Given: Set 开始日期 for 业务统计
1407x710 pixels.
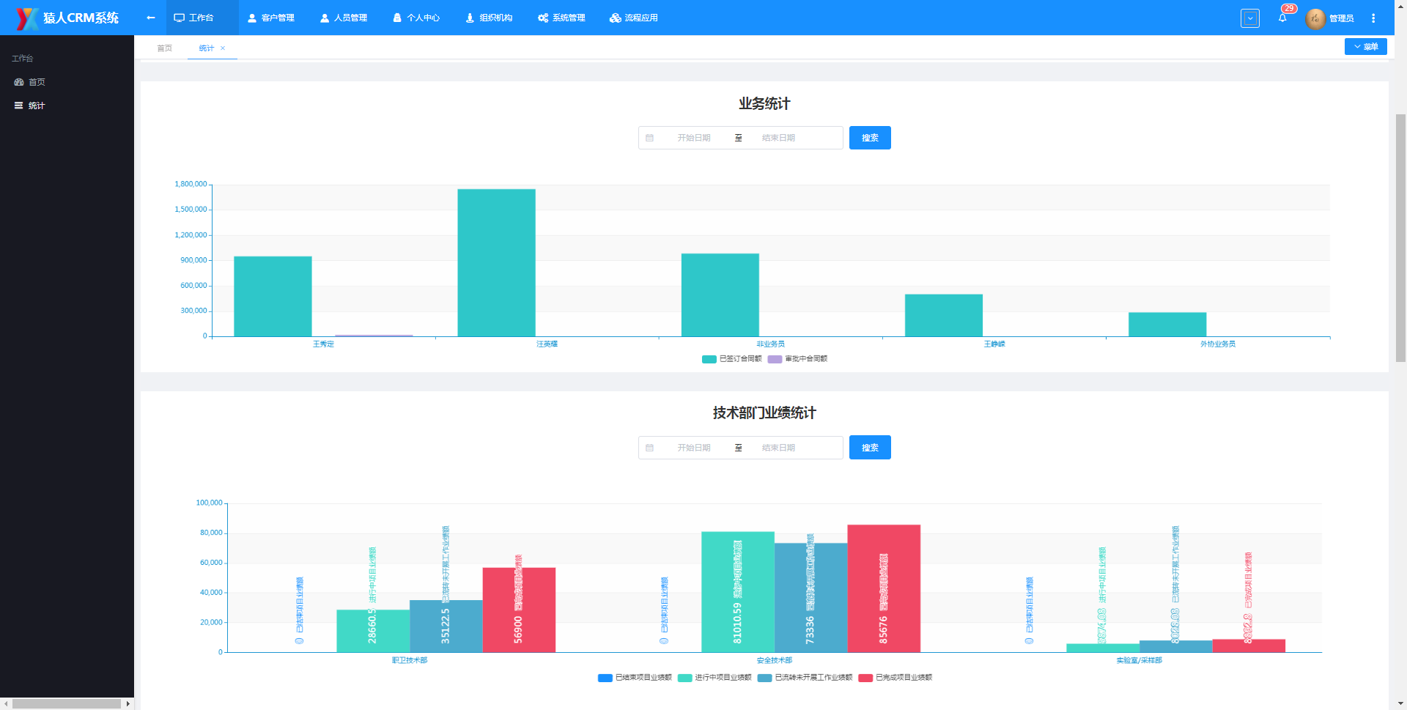Looking at the screenshot, I should [x=694, y=138].
